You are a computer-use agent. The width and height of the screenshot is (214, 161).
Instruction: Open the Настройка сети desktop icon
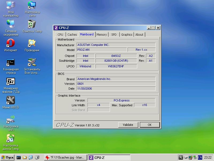(32, 9)
